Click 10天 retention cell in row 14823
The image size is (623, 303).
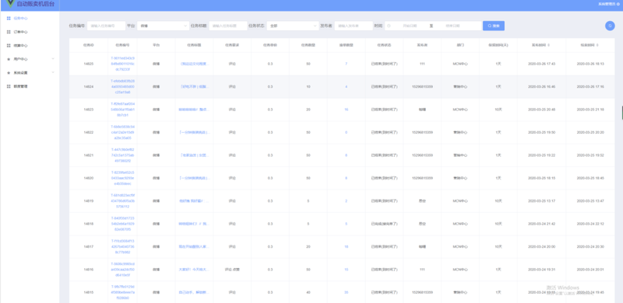tap(498, 110)
